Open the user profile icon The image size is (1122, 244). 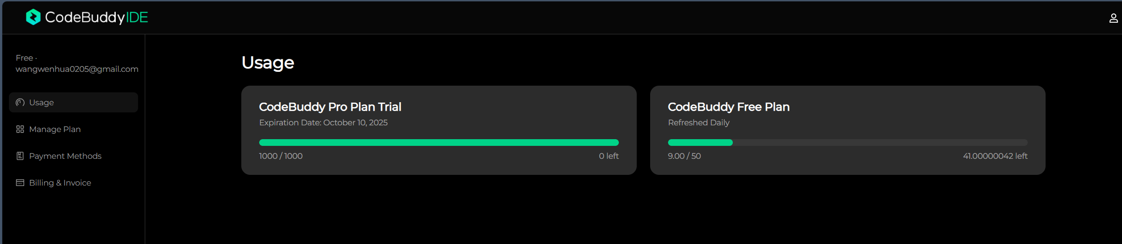click(1113, 18)
